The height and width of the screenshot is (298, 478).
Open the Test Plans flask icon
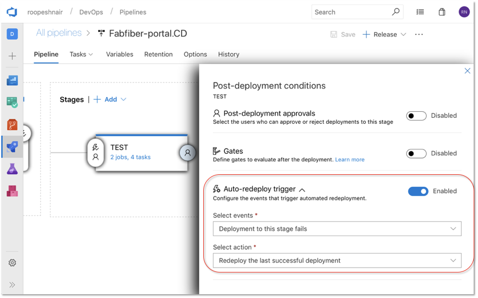click(x=12, y=169)
